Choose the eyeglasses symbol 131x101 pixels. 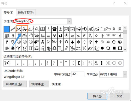coord(31,29)
